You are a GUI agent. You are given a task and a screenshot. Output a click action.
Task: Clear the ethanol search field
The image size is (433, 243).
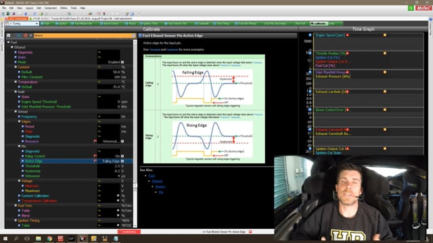tap(134, 36)
